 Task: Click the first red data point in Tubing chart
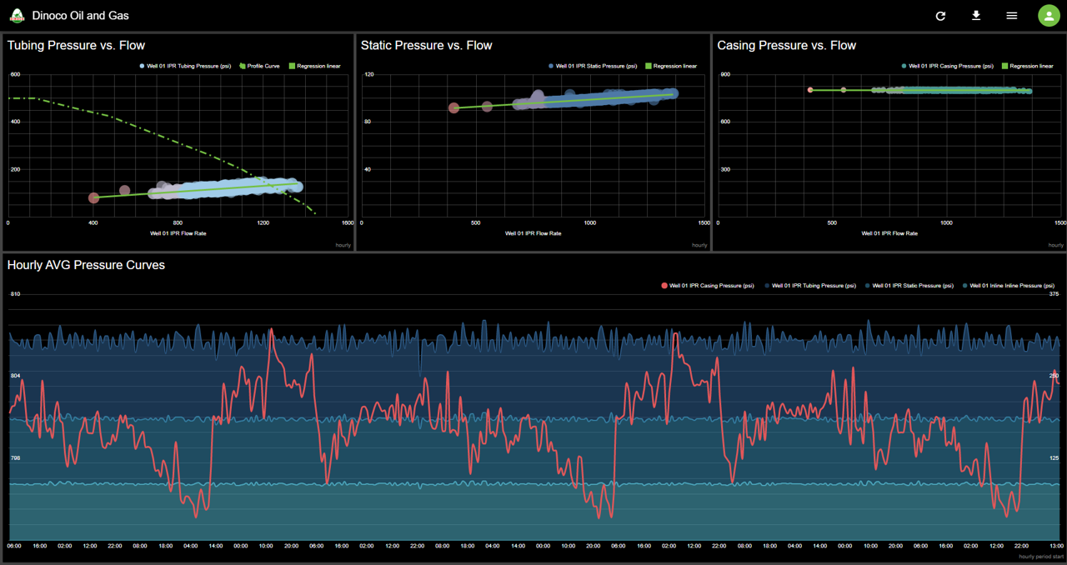(x=93, y=197)
